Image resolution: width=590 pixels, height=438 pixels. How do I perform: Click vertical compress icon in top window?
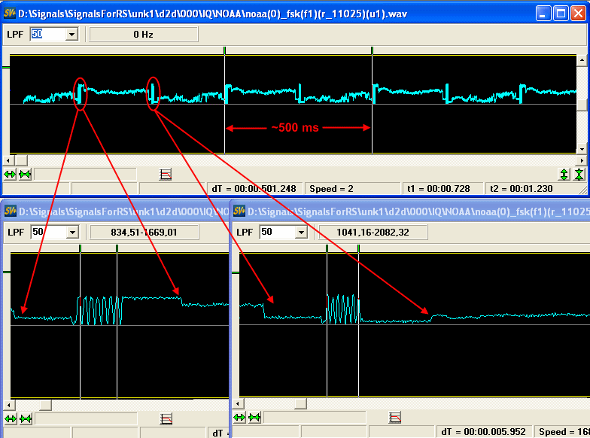coord(579,174)
